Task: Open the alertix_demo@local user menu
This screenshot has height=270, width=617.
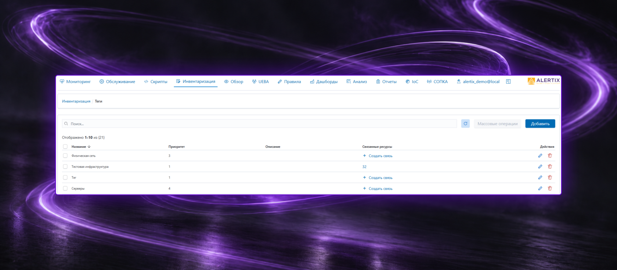Action: [x=478, y=82]
